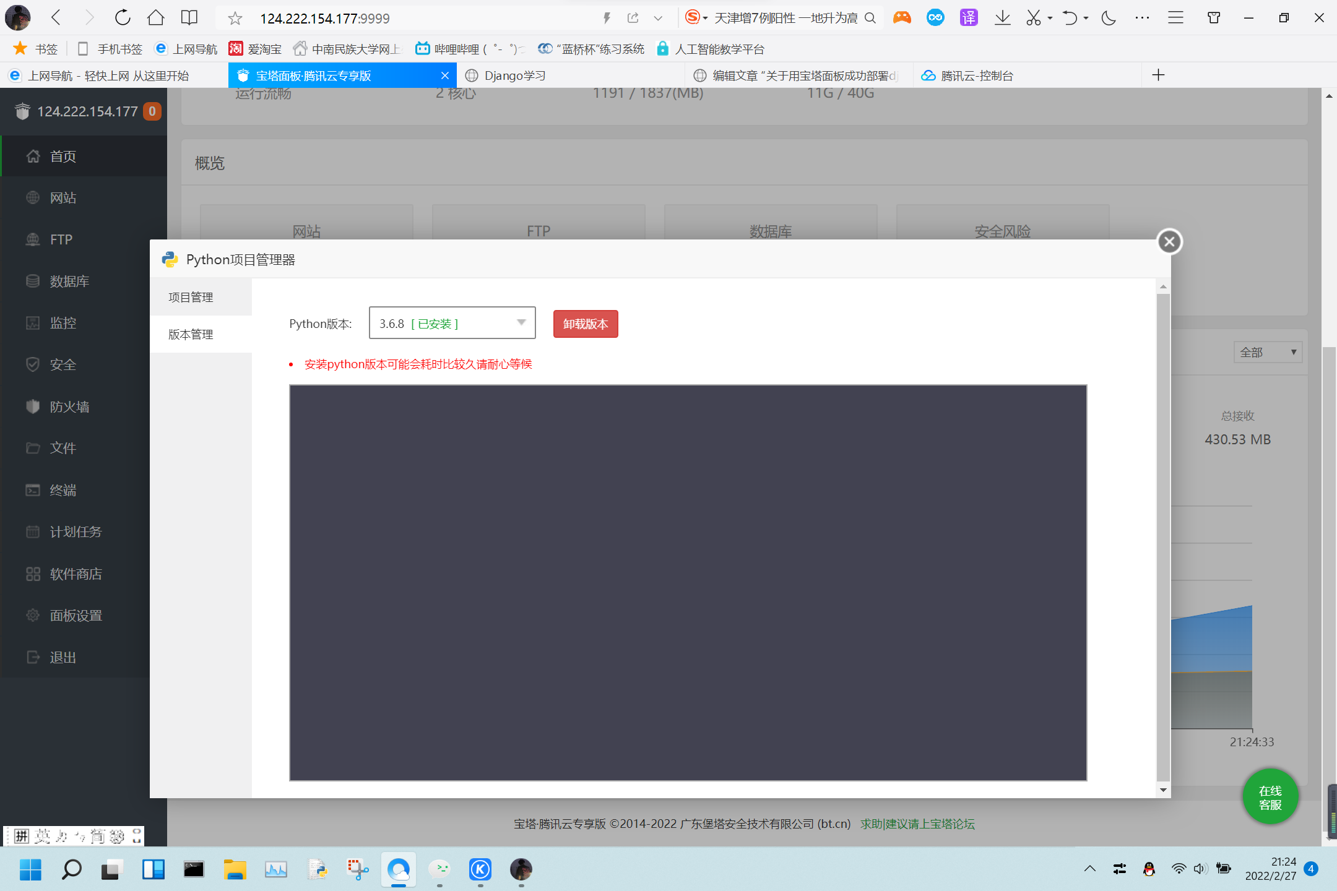Click the dark install log area
Viewport: 1337px width, 891px height.
pos(688,583)
